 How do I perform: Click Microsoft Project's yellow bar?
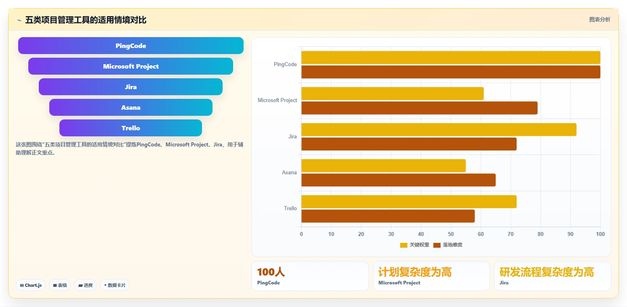tap(392, 94)
